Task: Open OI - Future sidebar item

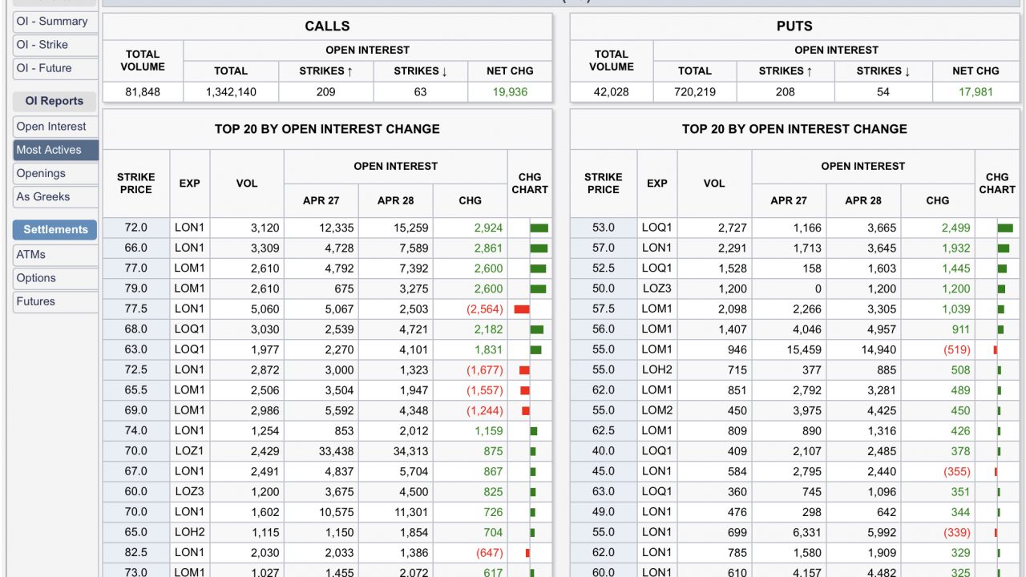Action: (x=54, y=68)
